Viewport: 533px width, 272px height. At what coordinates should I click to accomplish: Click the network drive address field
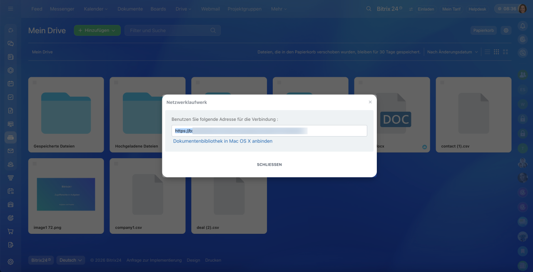[269, 131]
